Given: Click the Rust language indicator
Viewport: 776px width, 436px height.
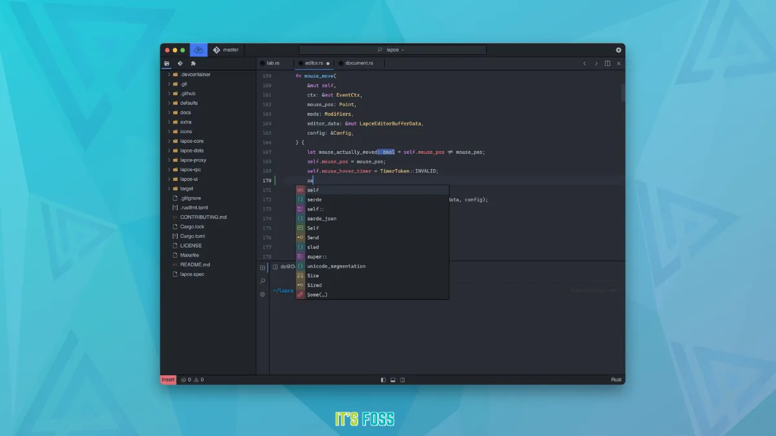Looking at the screenshot, I should click(x=616, y=380).
